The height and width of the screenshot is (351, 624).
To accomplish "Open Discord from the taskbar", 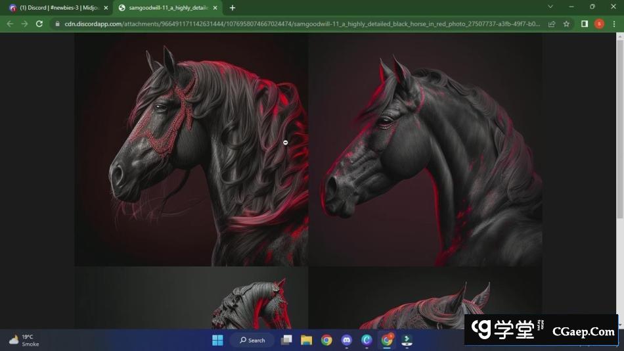I will [x=347, y=340].
